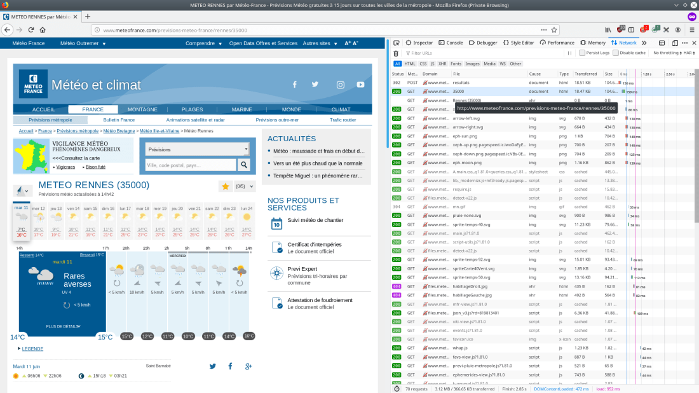699x393 pixels.
Task: Expand the Prévisions select box
Action: (197, 150)
